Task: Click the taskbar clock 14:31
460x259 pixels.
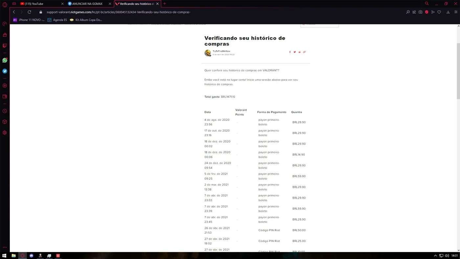Action: click(x=454, y=255)
